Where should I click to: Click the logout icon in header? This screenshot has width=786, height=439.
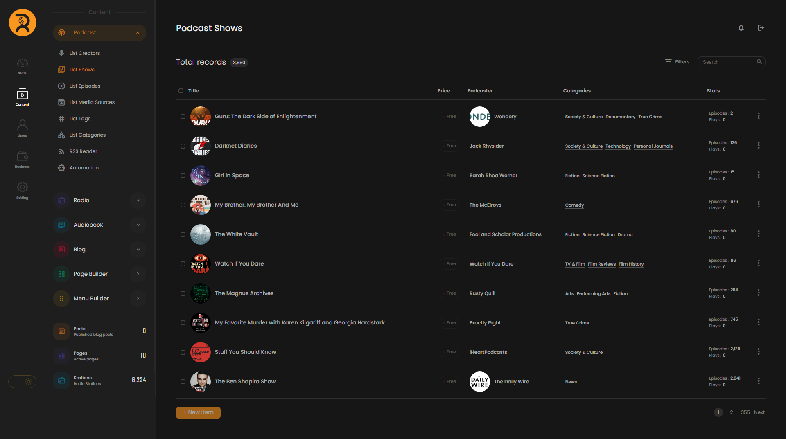761,28
